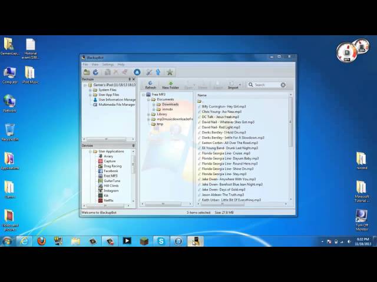Expand the System Files folder node

(x=90, y=90)
